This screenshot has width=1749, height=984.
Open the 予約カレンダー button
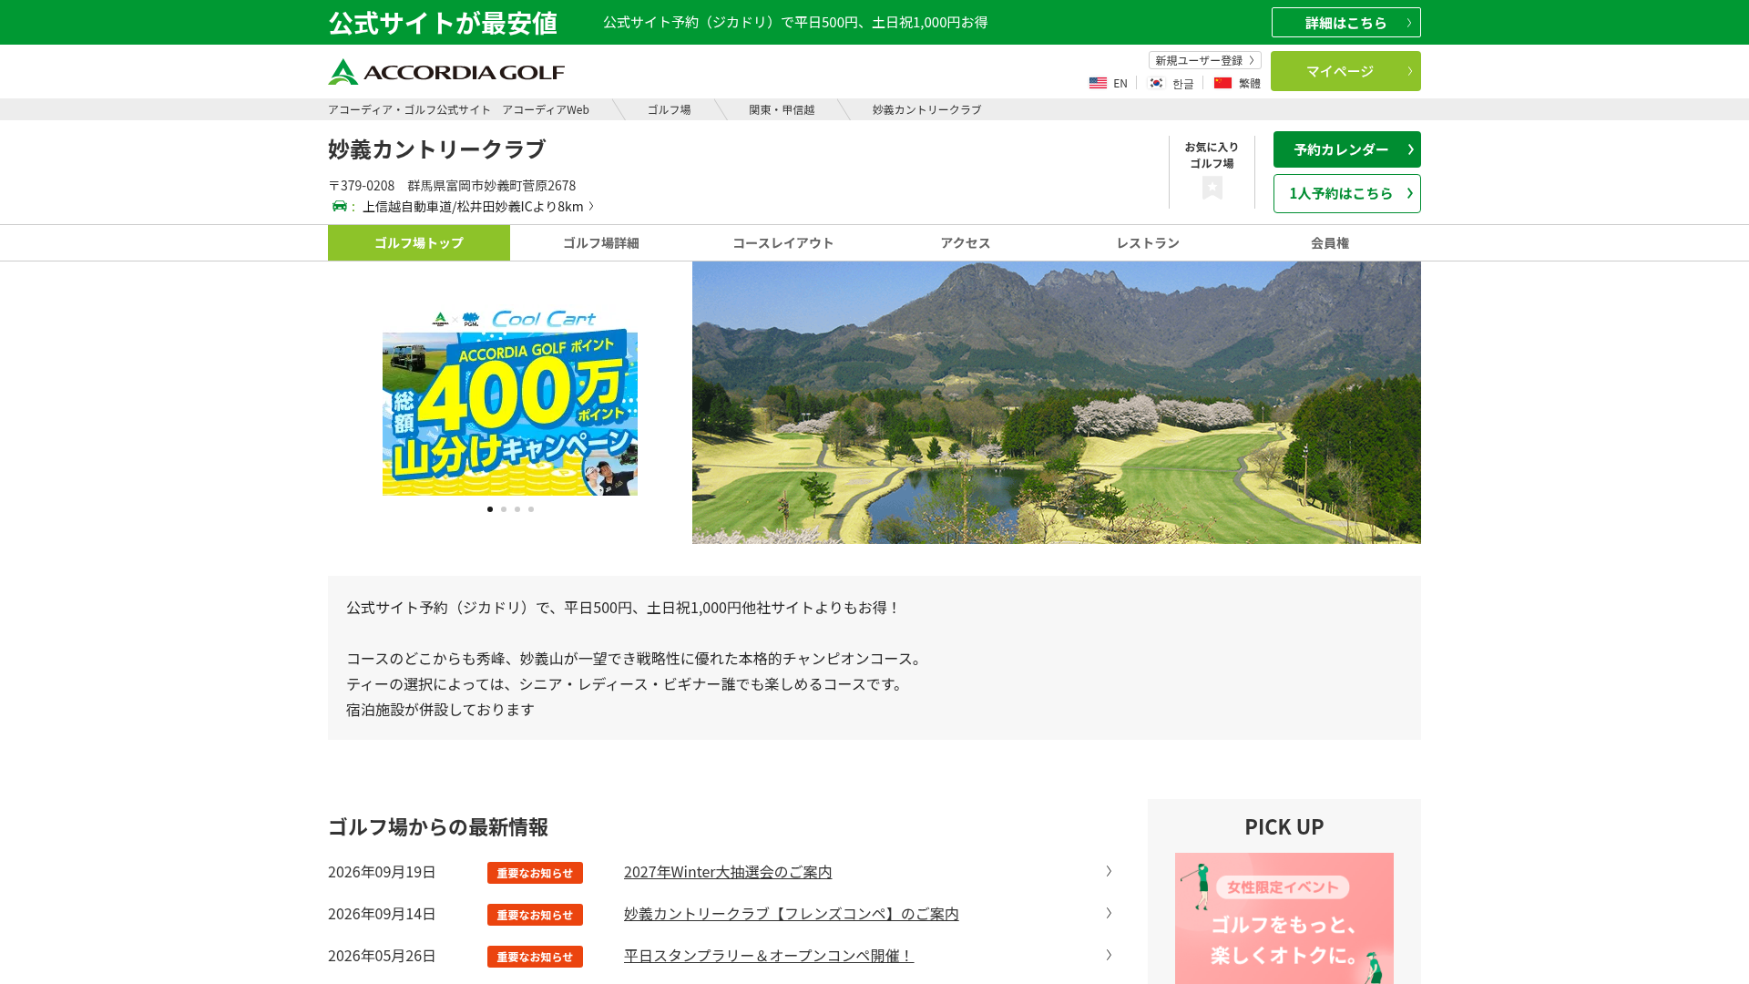(x=1347, y=149)
